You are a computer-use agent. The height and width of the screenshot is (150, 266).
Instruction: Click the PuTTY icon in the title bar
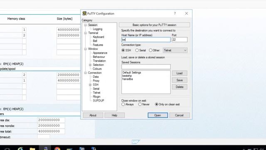coord(84,13)
